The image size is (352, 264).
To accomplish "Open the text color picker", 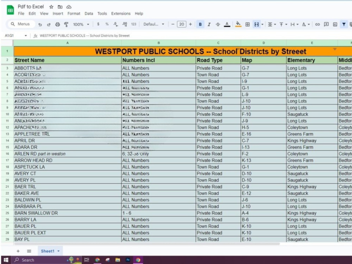I will [227, 24].
